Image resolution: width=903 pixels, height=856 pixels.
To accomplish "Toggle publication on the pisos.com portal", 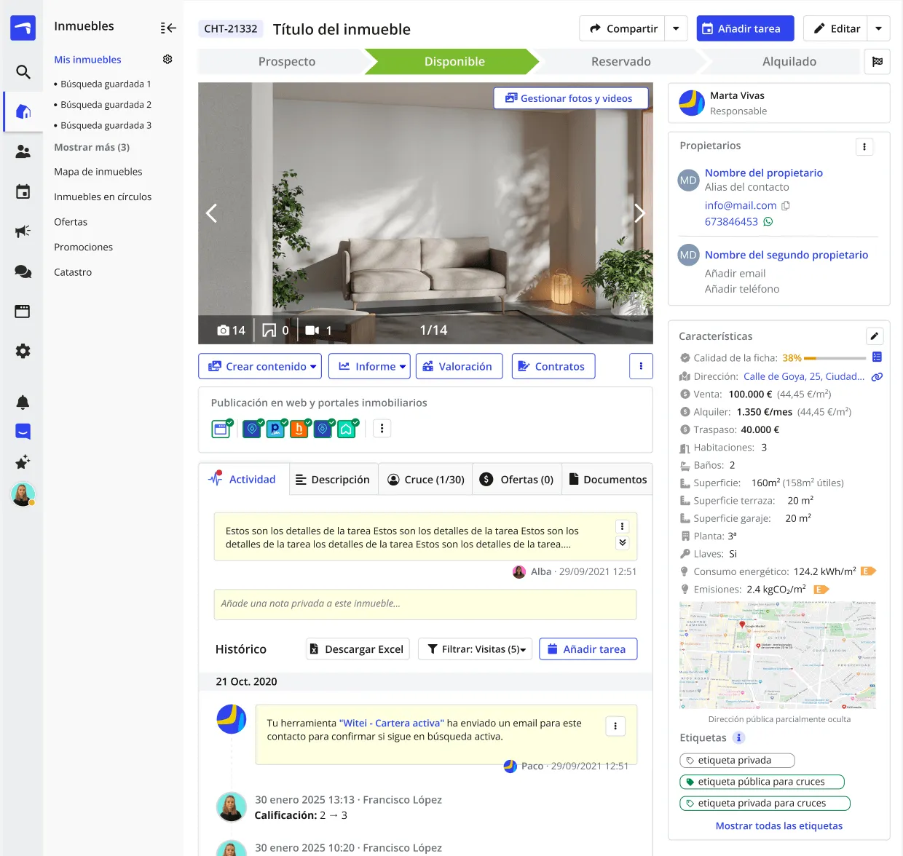I will (276, 429).
